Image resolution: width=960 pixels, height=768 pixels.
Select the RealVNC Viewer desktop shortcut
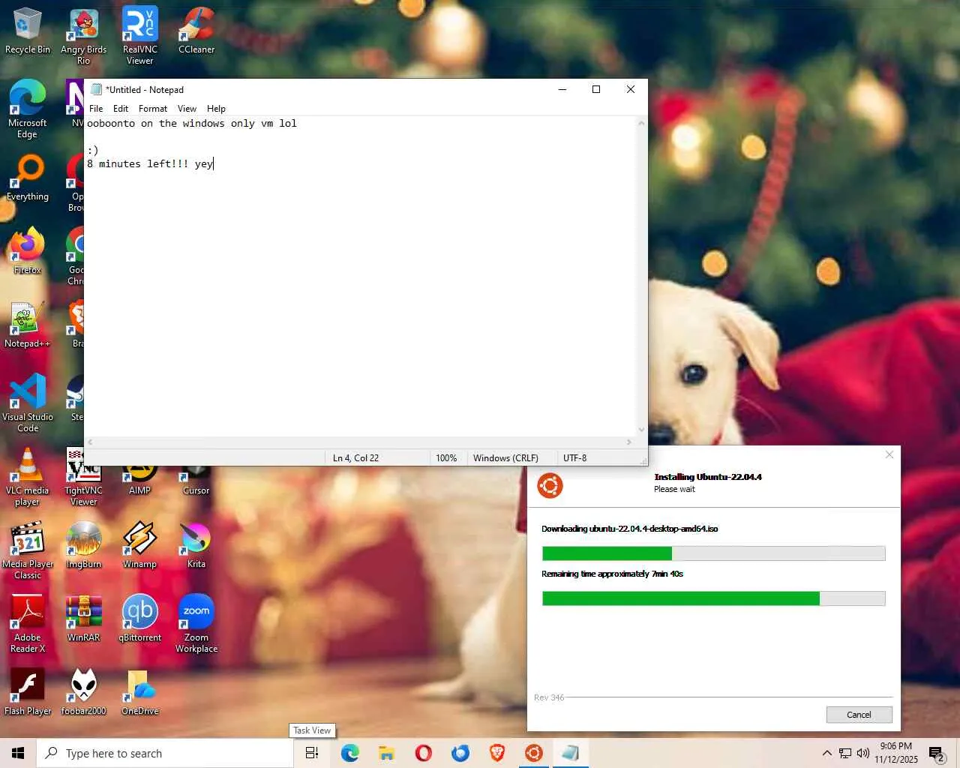pyautogui.click(x=140, y=36)
